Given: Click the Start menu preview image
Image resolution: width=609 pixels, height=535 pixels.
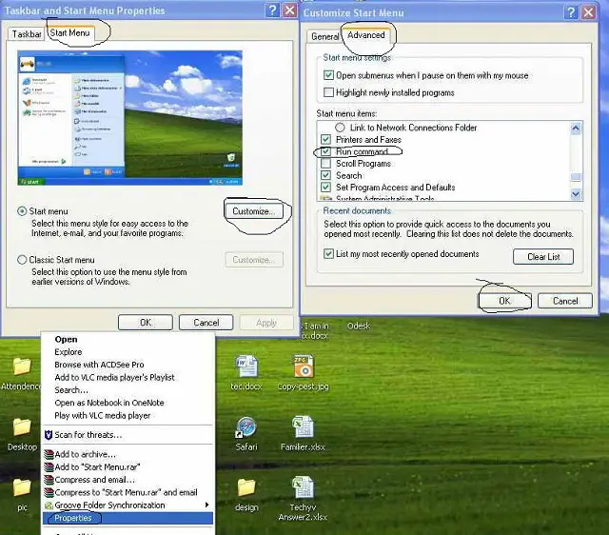Looking at the screenshot, I should tap(130, 118).
